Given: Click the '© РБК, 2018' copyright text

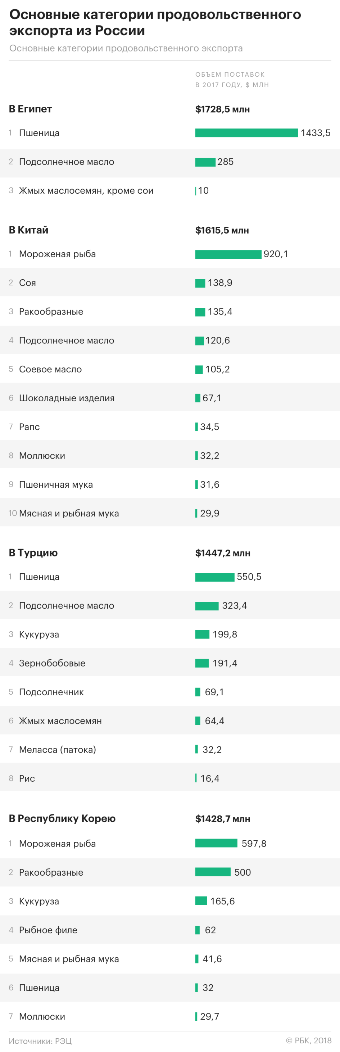Looking at the screenshot, I should tap(309, 1040).
